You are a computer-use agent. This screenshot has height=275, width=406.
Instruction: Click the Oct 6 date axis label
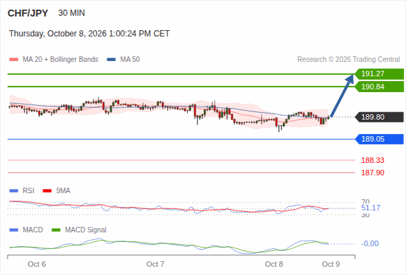coord(36,264)
